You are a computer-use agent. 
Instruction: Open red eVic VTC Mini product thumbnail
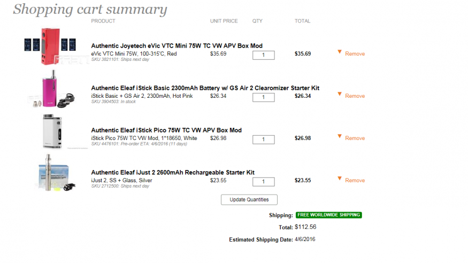[x=50, y=46]
